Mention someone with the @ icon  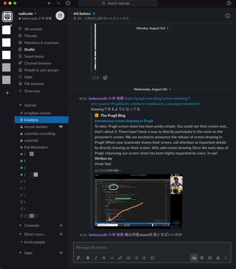click(x=202, y=258)
